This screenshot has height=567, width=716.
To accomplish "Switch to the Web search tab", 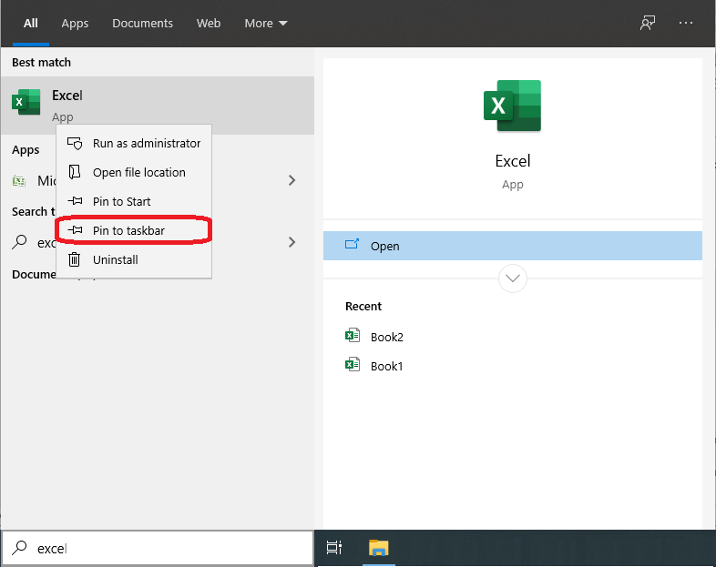I will tap(209, 24).
